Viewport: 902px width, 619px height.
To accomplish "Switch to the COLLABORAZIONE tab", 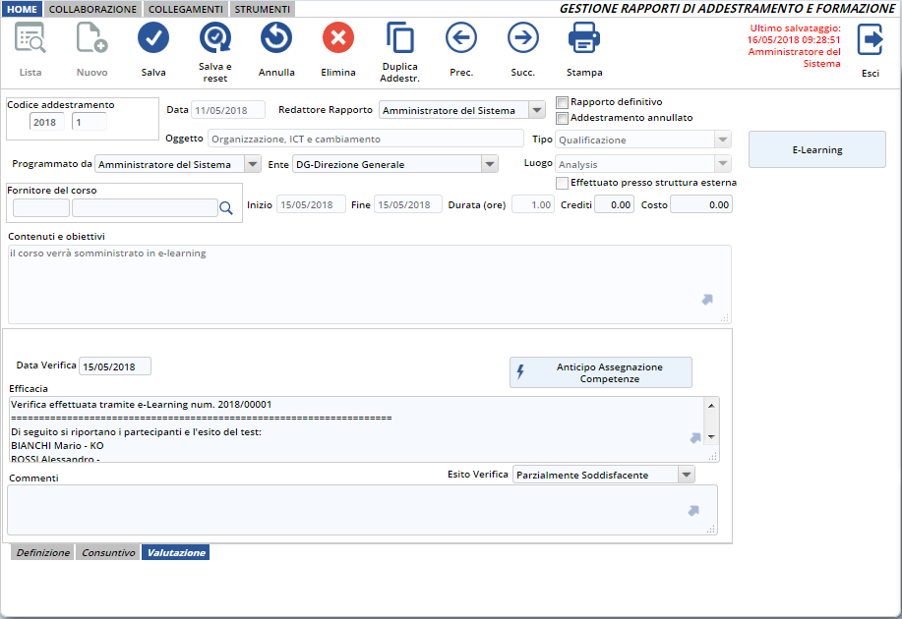I will tap(92, 9).
